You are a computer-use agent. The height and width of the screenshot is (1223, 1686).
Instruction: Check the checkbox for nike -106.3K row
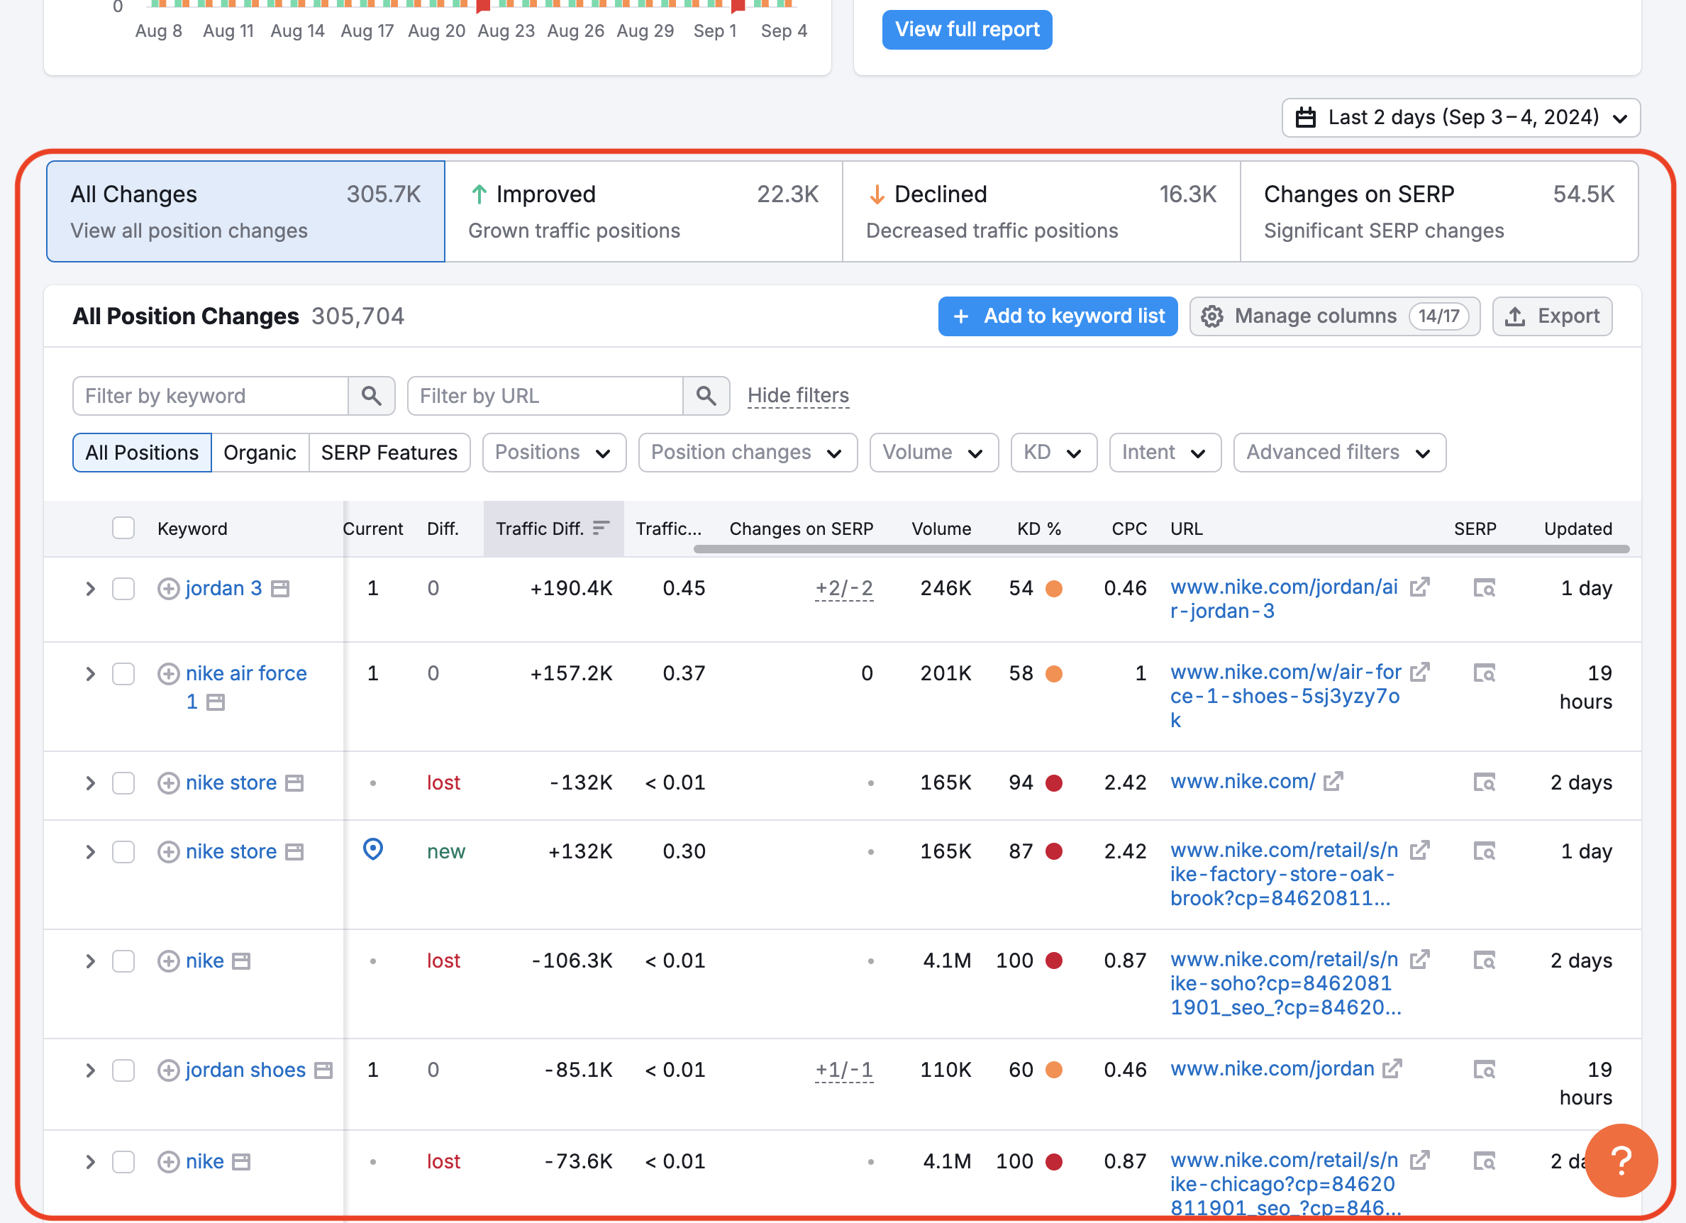(123, 961)
